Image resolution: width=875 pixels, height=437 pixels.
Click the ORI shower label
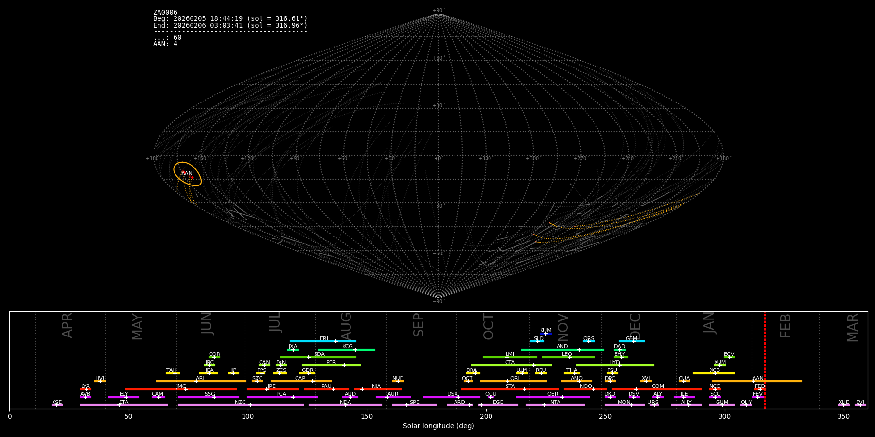515,379
